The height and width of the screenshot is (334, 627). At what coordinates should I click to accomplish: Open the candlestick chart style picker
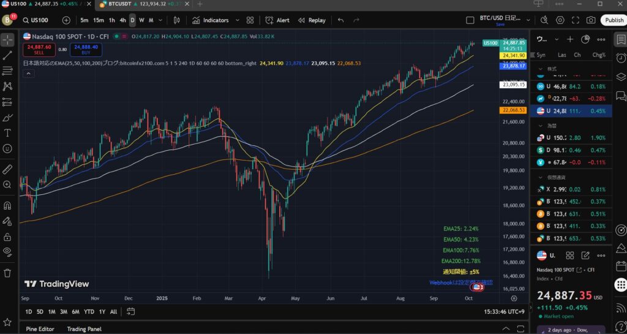point(178,20)
